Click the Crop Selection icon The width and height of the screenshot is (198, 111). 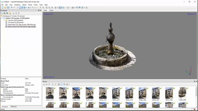click(43, 8)
